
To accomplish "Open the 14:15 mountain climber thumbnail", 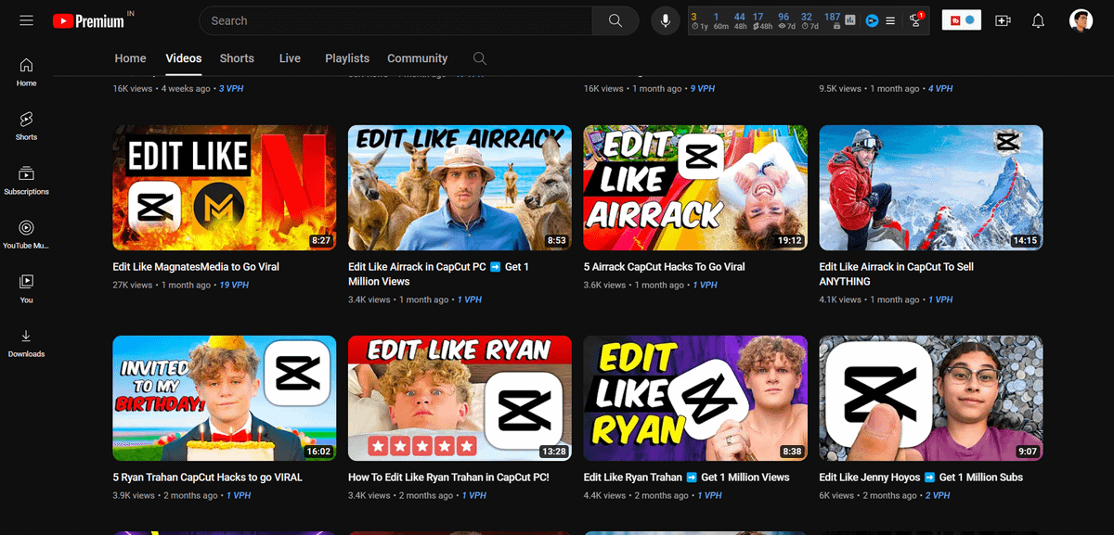I will pyautogui.click(x=931, y=188).
